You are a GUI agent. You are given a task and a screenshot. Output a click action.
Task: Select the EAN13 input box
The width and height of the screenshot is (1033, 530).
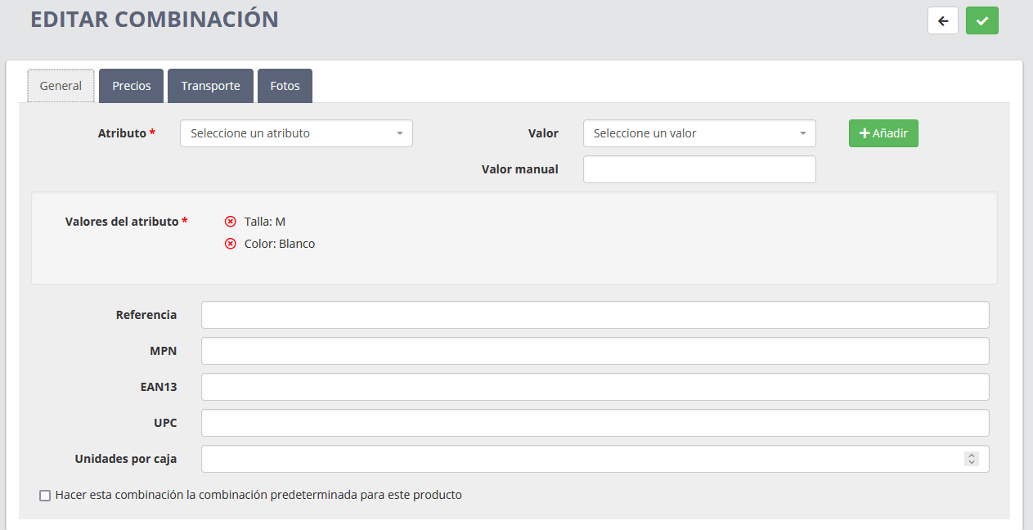pyautogui.click(x=595, y=387)
